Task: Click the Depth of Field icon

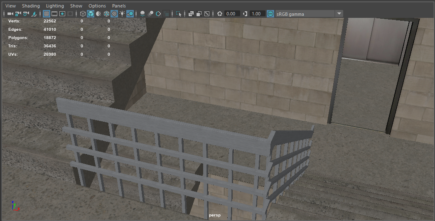Action: point(166,14)
